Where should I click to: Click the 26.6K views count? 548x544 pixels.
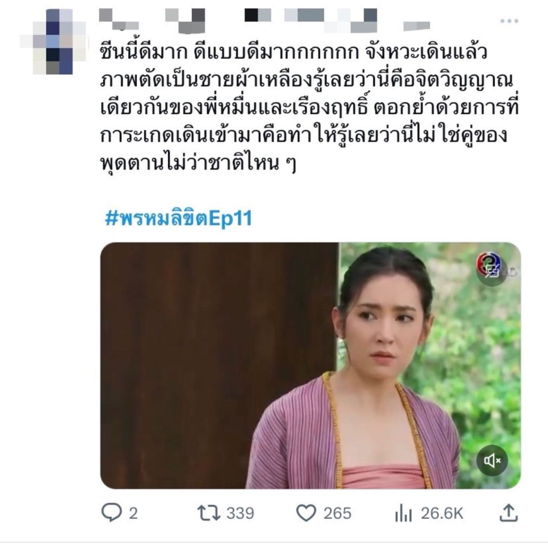[441, 514]
